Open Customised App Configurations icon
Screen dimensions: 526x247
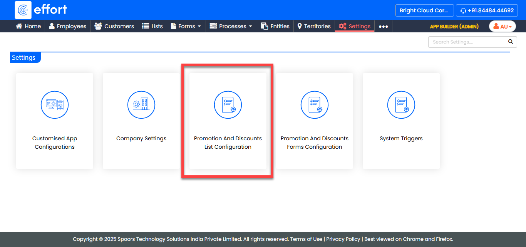click(x=55, y=104)
